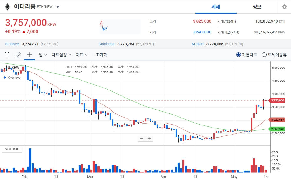Select the fullscreen chart icon
The height and width of the screenshot is (181, 291).
[x=7, y=55]
